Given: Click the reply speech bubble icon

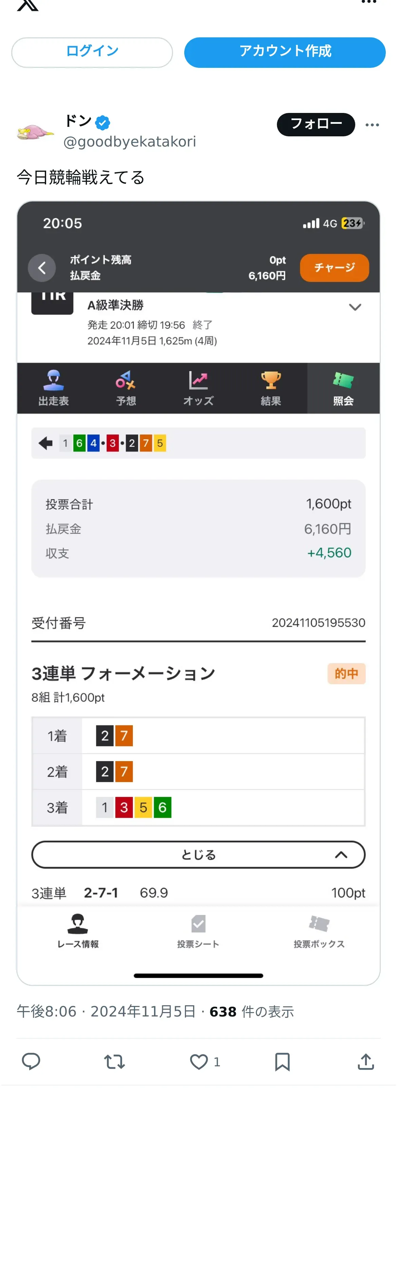Looking at the screenshot, I should pyautogui.click(x=31, y=1061).
